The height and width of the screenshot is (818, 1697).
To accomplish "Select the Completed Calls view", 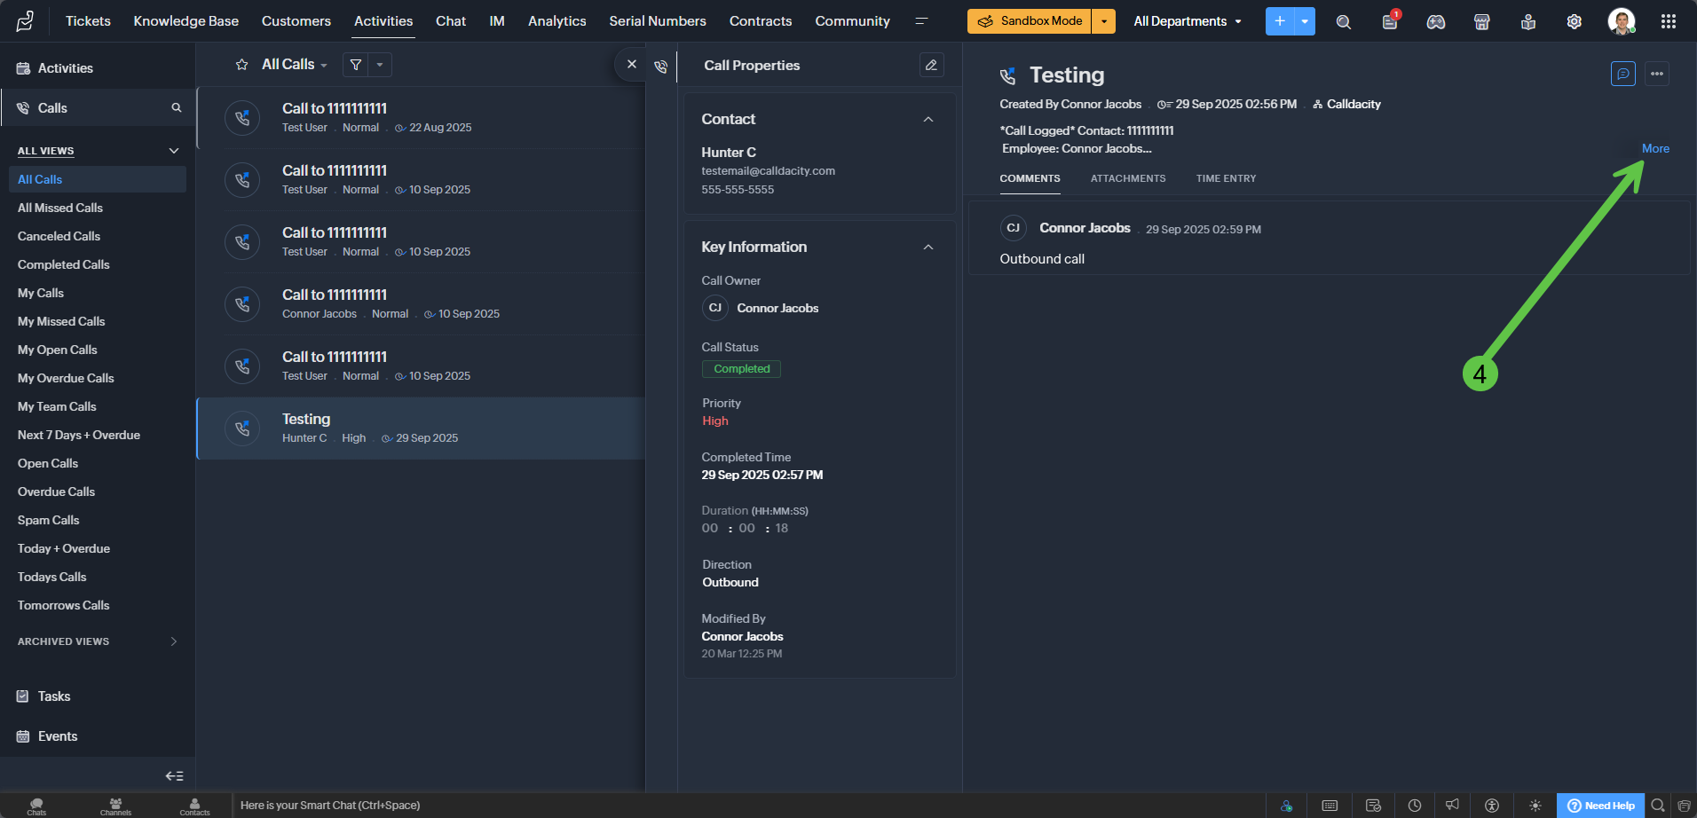I will pyautogui.click(x=64, y=264).
